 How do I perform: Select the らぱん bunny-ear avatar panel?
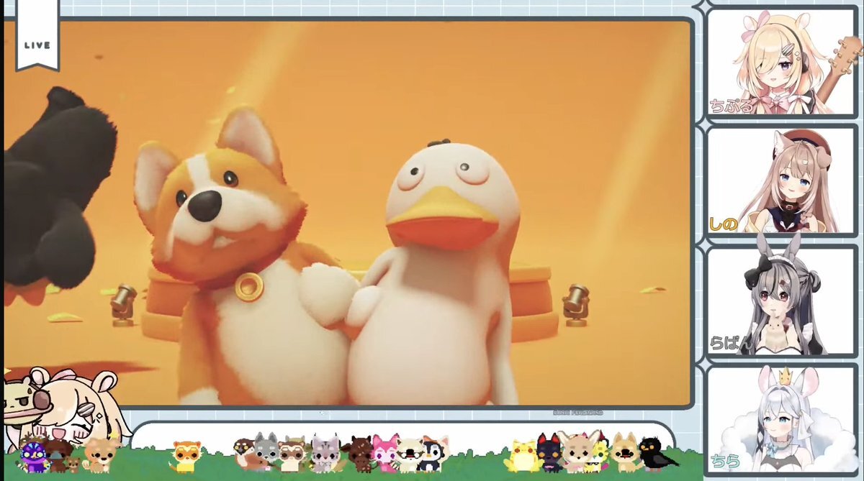pyautogui.click(x=782, y=302)
